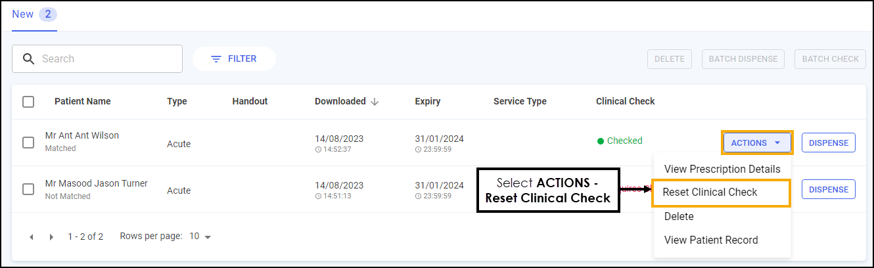
Task: Click the search magnifier icon
Action: coord(28,59)
